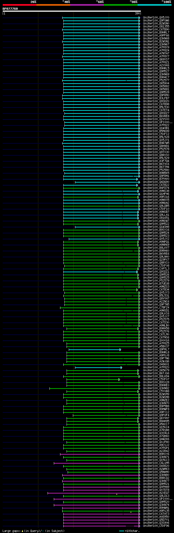Select the UniRef100_B2WSN0 label
The width and height of the screenshot is (174, 533).
click(156, 24)
